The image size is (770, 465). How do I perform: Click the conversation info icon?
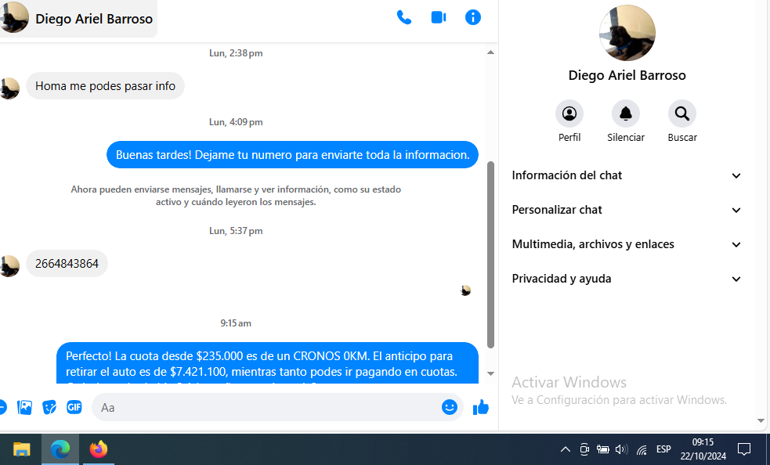473,17
